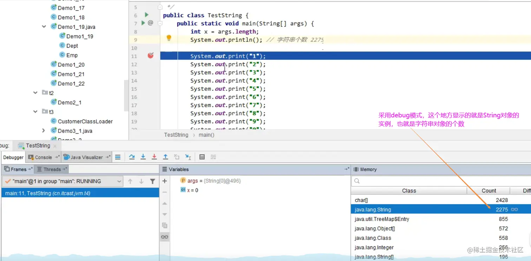Image resolution: width=531 pixels, height=261 pixels.
Task: Click main() breadcrumb
Action: 206,135
